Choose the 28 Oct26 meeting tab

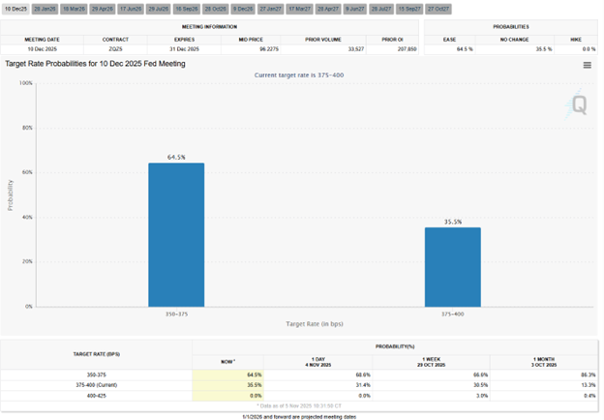click(x=215, y=8)
